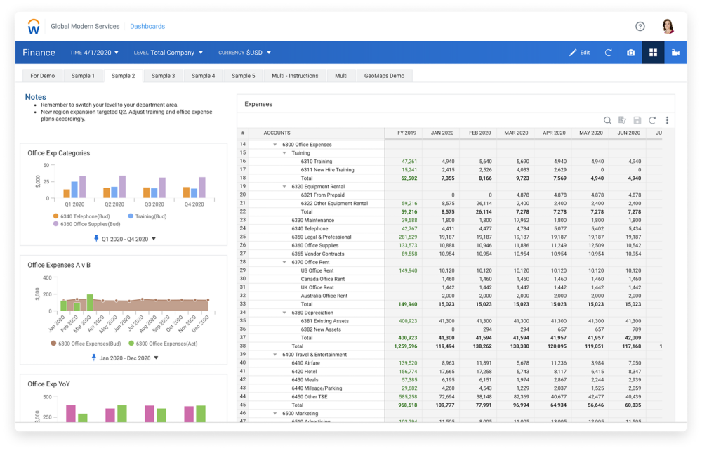
Task: Open the user profile avatar
Action: pyautogui.click(x=668, y=27)
